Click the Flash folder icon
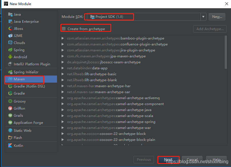This screenshot has height=167, width=231. [10, 138]
